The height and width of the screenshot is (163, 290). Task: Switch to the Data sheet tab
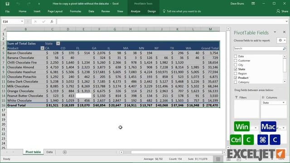(x=49, y=152)
